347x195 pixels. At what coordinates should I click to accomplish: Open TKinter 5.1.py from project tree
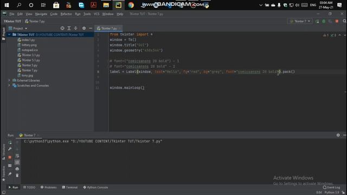pyautogui.click(x=30, y=60)
